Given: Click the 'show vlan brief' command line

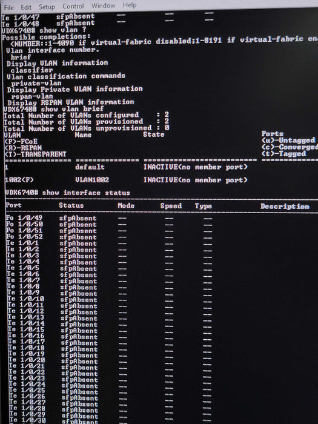Looking at the screenshot, I should pos(53,109).
